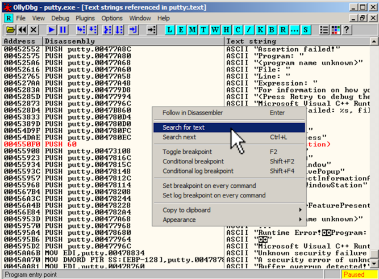Select the row at address 0045AA6B
Image resolution: width=379 pixels, height=279 pixels.
[x=186, y=253]
